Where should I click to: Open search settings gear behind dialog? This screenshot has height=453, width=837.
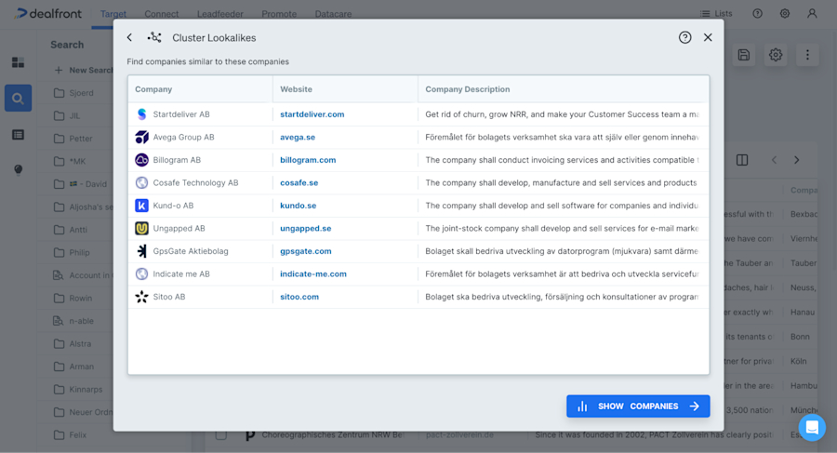pyautogui.click(x=776, y=55)
